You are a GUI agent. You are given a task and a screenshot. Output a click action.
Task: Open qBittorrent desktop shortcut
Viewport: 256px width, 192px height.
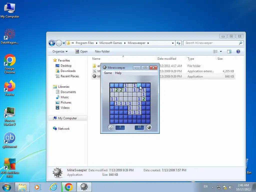(x=10, y=140)
